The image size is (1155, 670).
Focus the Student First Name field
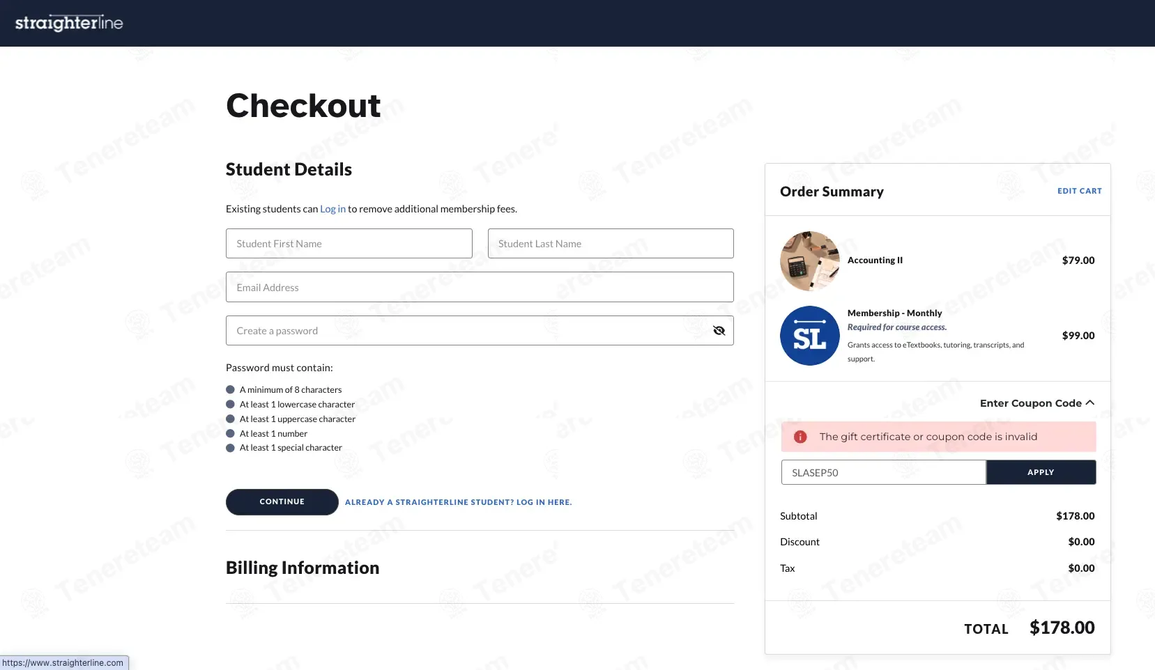(349, 244)
